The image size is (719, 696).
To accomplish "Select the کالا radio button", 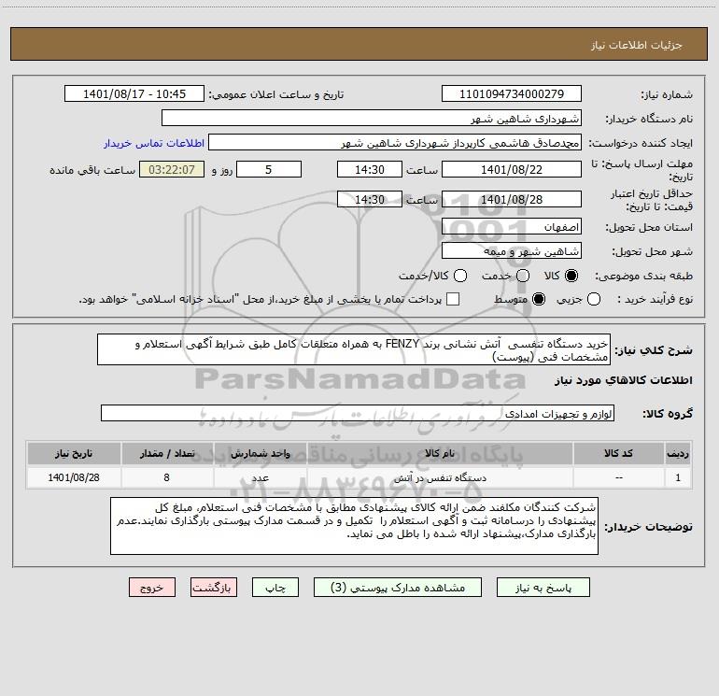I will [x=571, y=276].
